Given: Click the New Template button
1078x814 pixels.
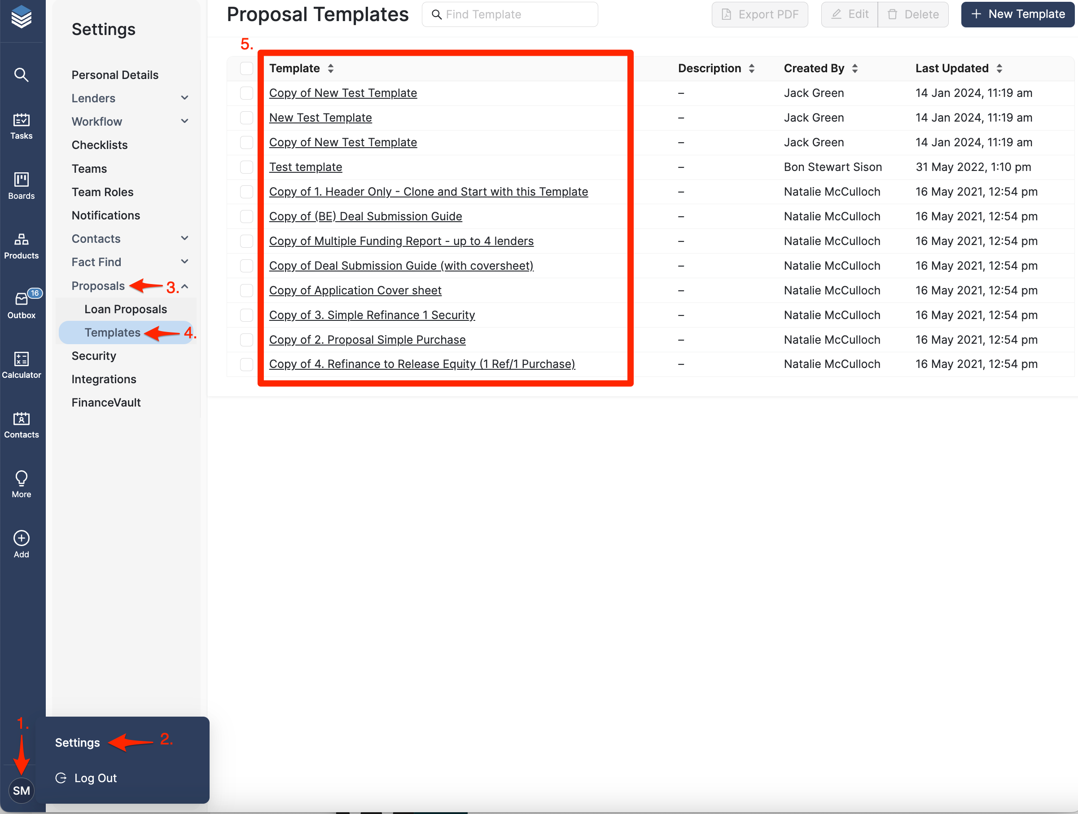Looking at the screenshot, I should (x=1017, y=15).
